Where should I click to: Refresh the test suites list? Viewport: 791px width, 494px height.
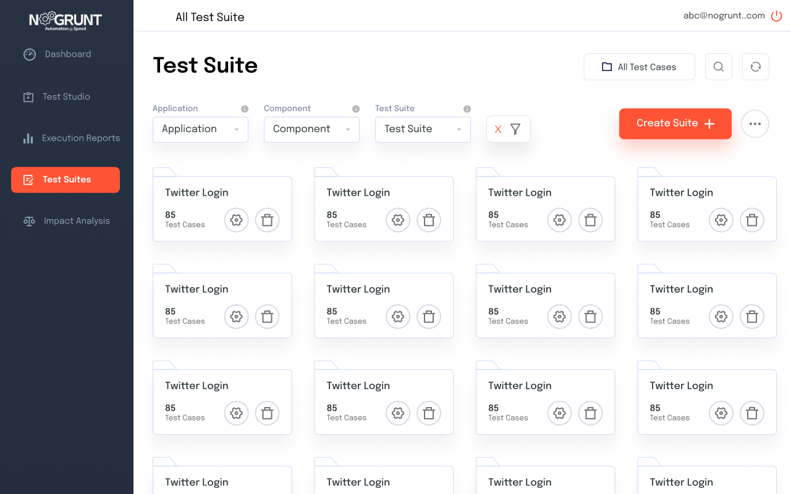pyautogui.click(x=755, y=66)
